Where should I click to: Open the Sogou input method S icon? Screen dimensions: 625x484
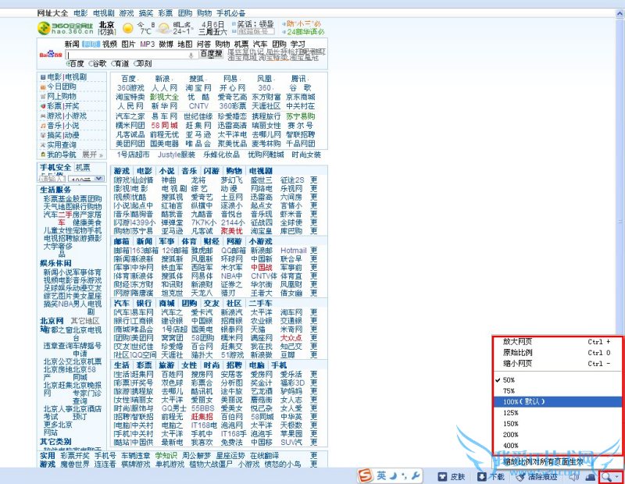click(x=365, y=475)
